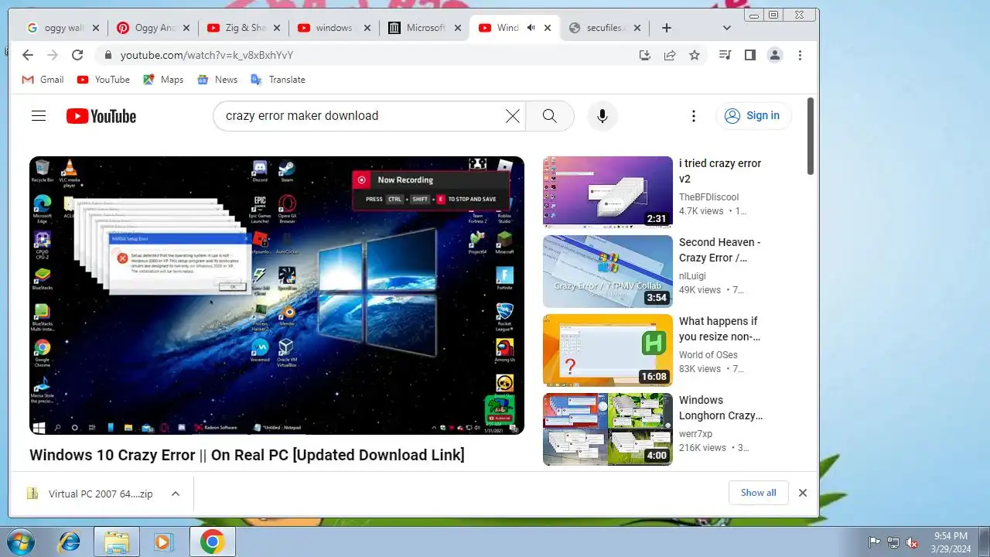The image size is (990, 557).
Task: Close the downloads bar
Action: pyautogui.click(x=803, y=493)
